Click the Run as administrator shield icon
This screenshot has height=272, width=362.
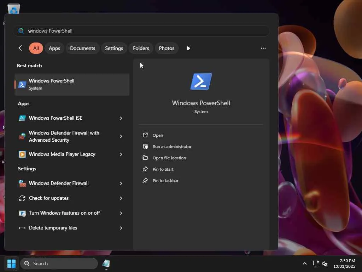[145, 146]
